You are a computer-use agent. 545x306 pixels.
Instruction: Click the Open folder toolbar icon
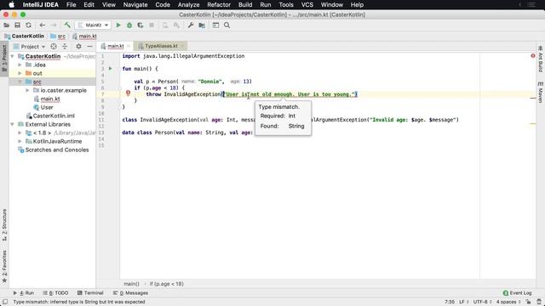pyautogui.click(x=7, y=25)
